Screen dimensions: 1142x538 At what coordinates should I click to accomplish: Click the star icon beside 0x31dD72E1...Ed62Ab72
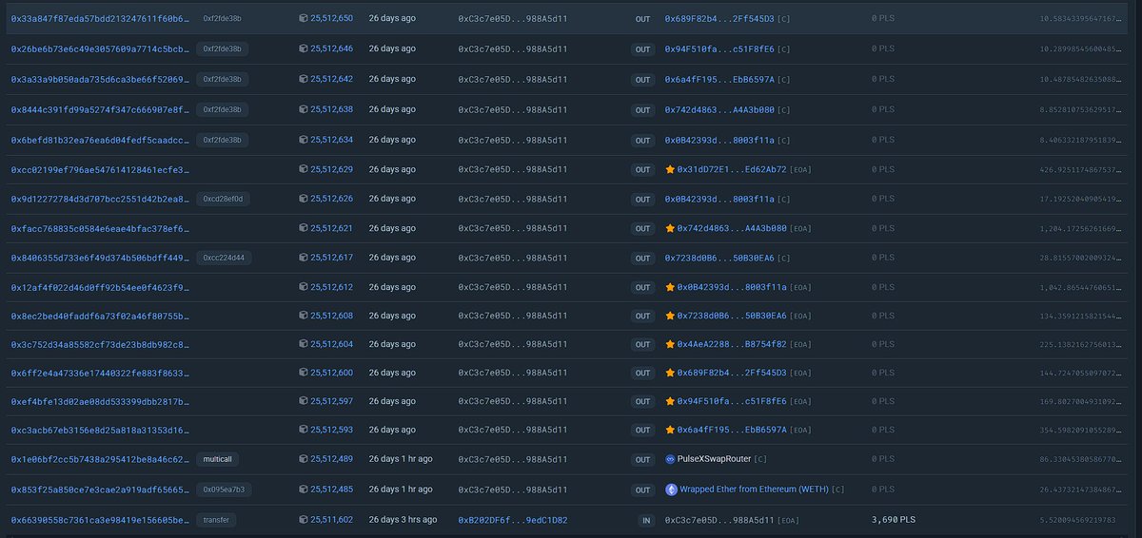(670, 169)
